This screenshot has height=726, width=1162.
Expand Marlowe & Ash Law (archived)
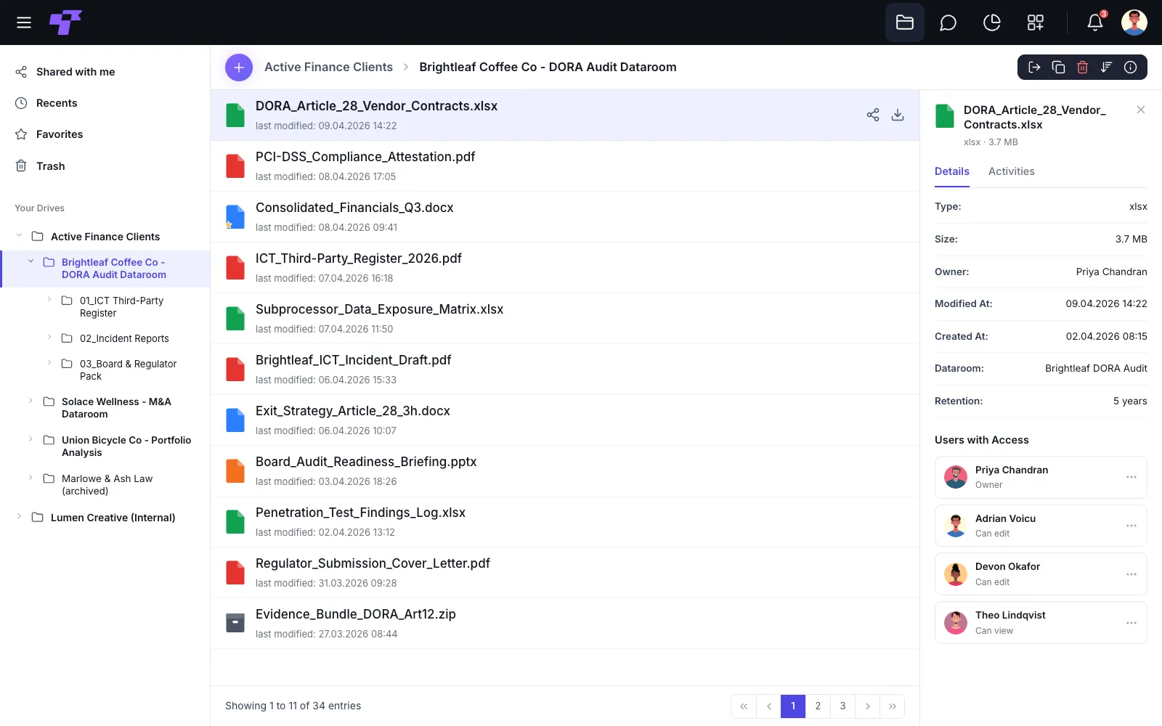[x=31, y=478]
